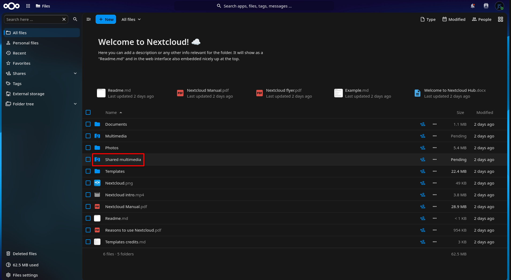Share the Photos folder
The image size is (511, 280).
[x=423, y=148]
